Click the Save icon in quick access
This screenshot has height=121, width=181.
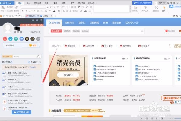(4, 16)
